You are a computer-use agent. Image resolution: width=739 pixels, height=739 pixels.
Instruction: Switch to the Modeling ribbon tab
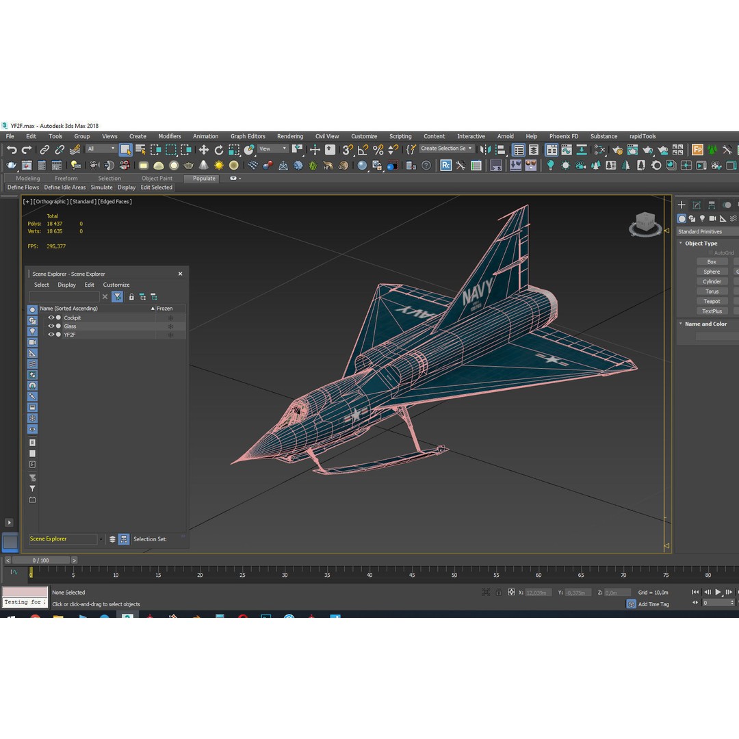(x=28, y=178)
